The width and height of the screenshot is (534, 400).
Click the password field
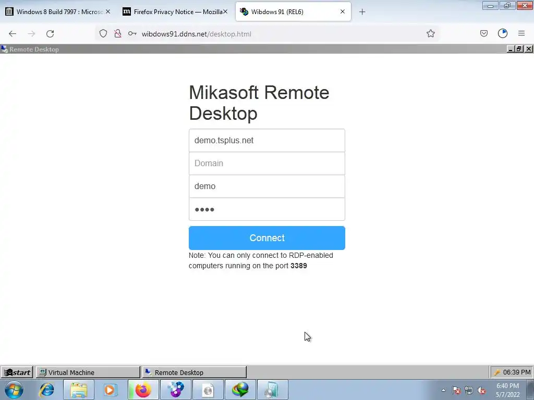266,209
